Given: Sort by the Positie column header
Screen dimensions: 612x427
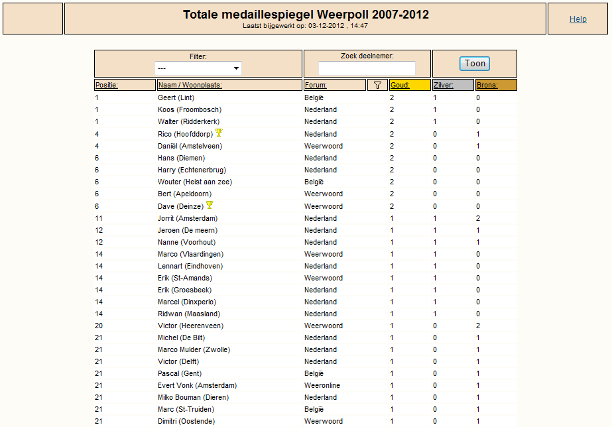Looking at the screenshot, I should [107, 85].
